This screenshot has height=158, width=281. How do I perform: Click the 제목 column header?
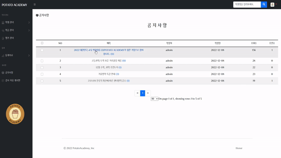pos(109,43)
